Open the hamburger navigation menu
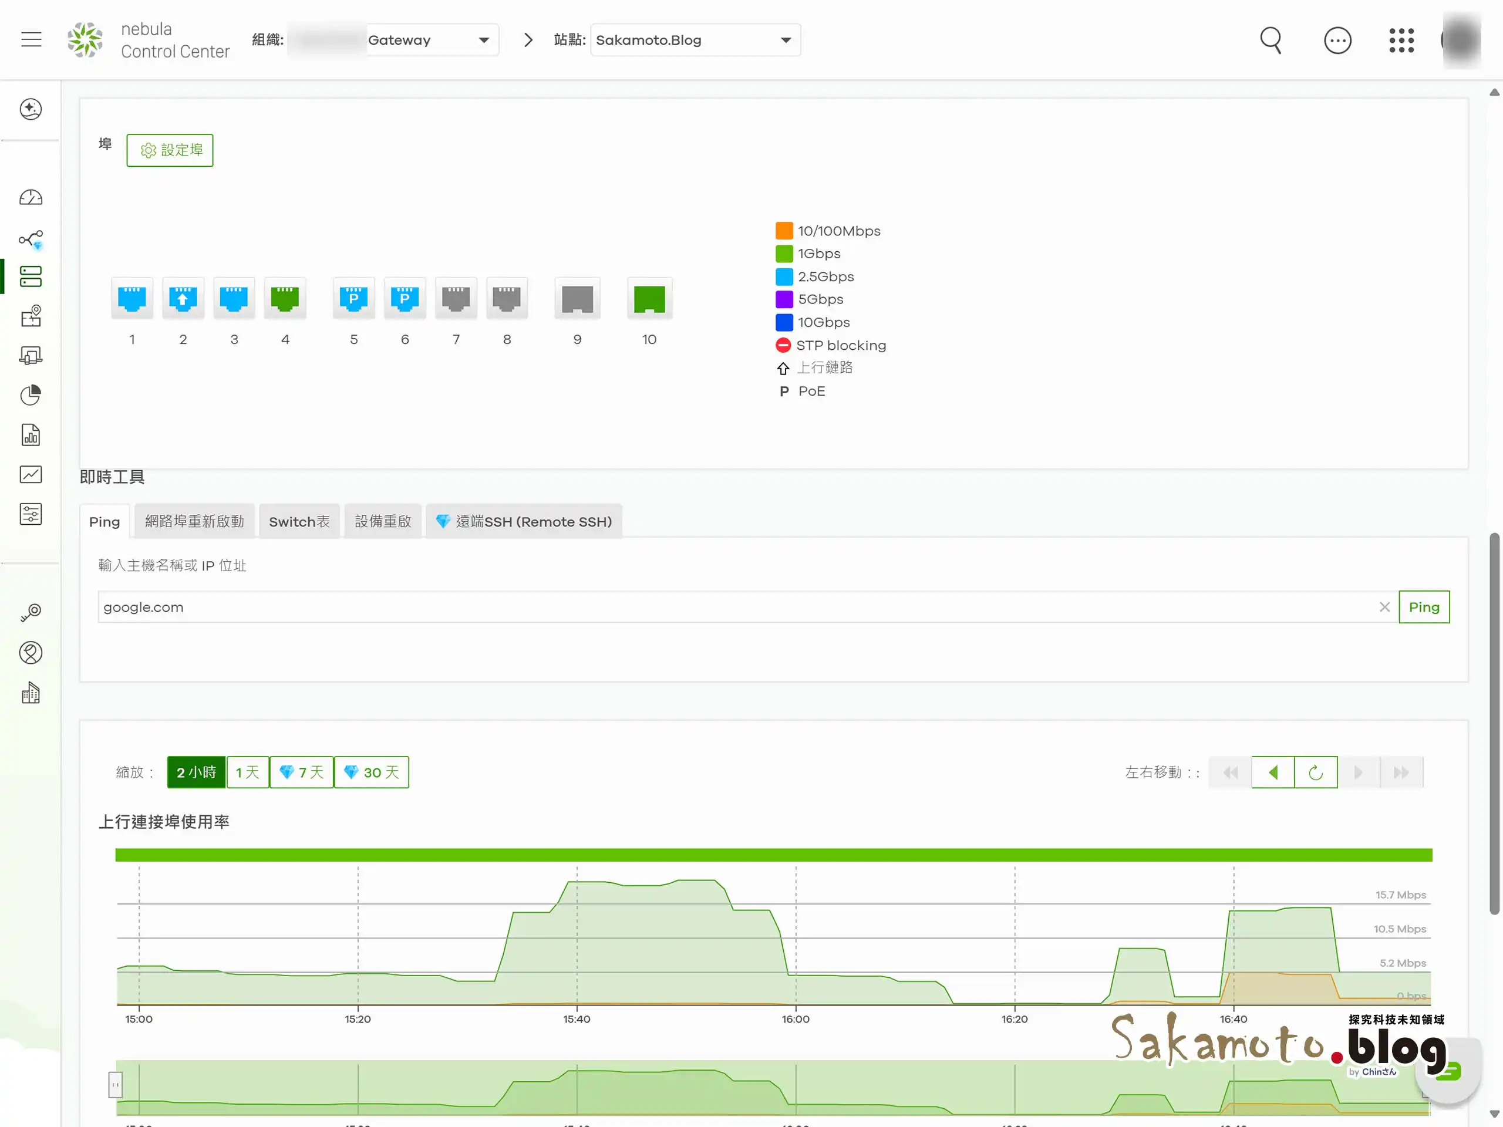Screen dimensions: 1503x1127 coord(31,39)
